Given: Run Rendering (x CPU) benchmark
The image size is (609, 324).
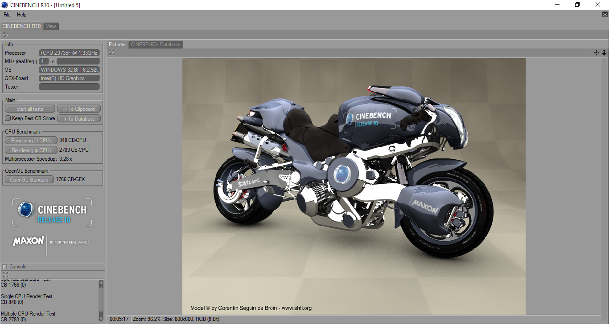Looking at the screenshot, I should coord(31,150).
